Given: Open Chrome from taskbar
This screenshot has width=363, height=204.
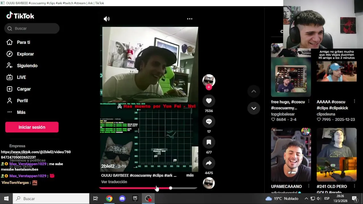Looking at the screenshot, I should 109,199.
